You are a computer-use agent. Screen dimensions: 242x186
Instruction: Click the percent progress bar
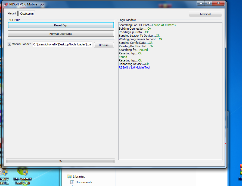[x=60, y=161]
